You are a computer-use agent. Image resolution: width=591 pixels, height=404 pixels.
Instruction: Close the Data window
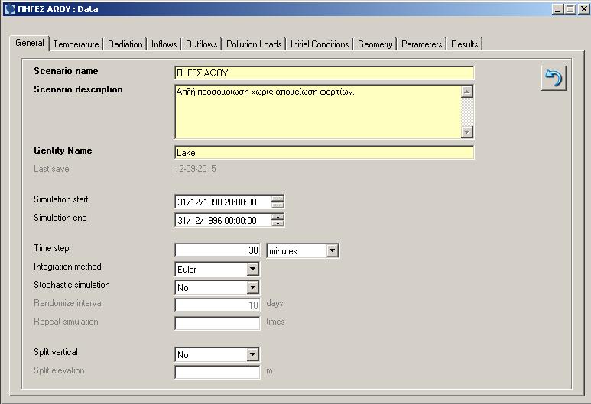click(584, 9)
